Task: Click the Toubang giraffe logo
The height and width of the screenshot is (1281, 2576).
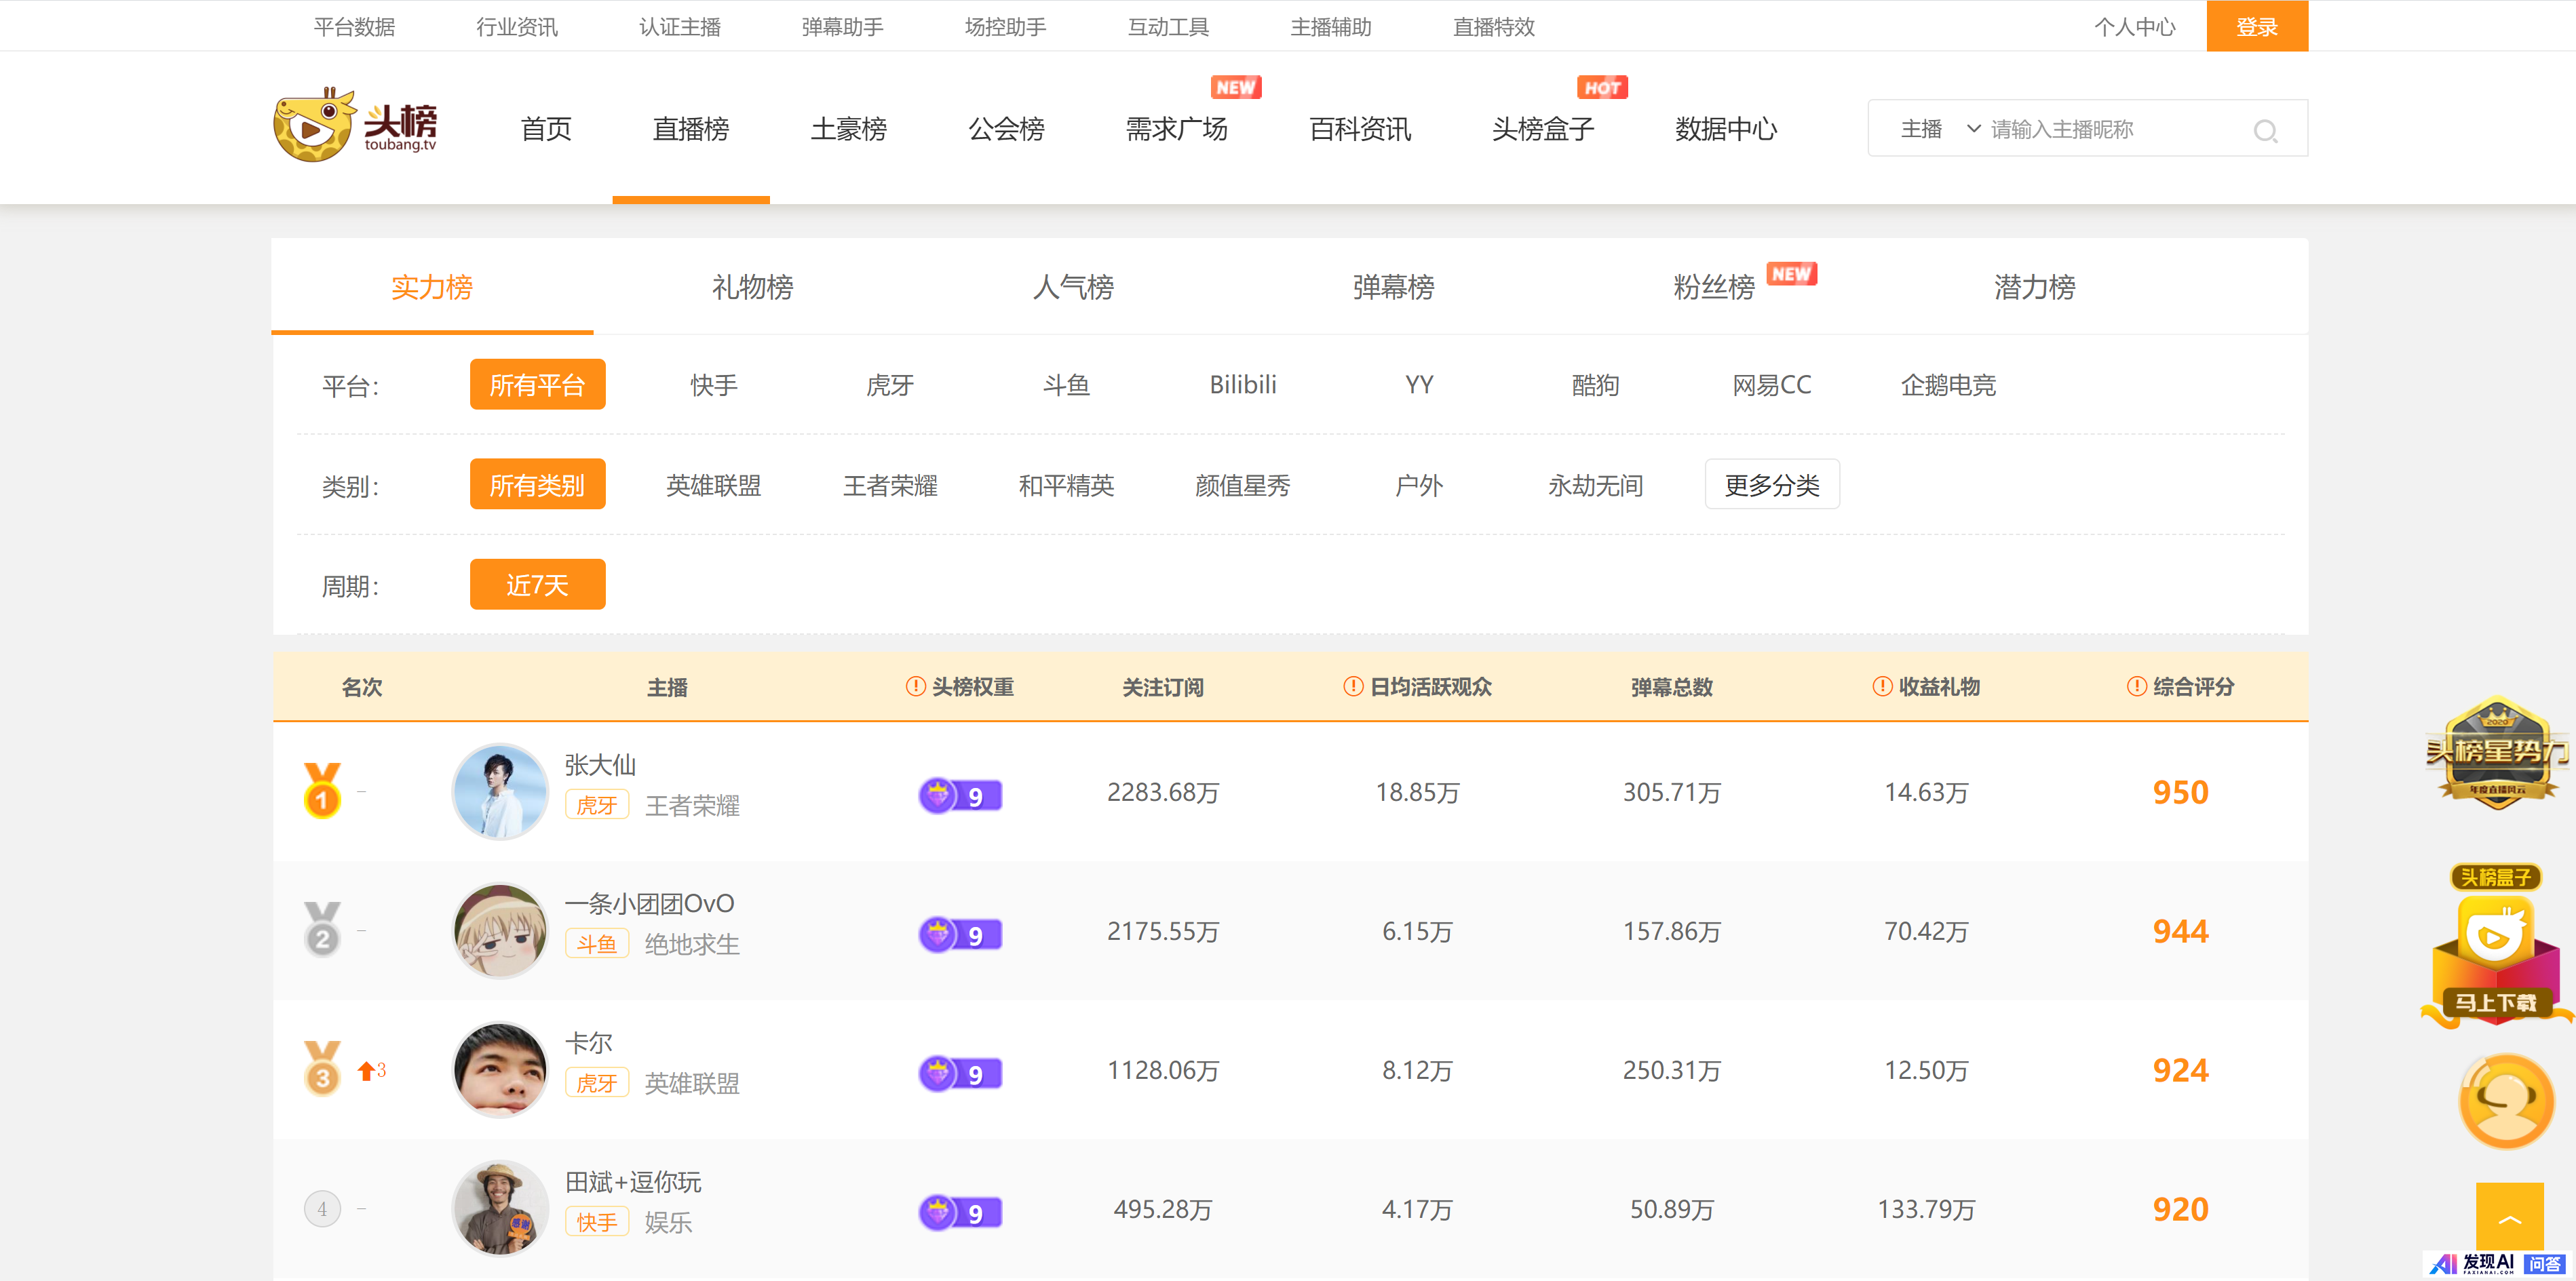Action: [x=355, y=125]
